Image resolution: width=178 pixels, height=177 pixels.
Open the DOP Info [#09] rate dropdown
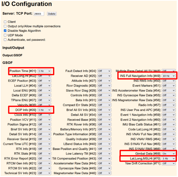[x=44, y=110]
